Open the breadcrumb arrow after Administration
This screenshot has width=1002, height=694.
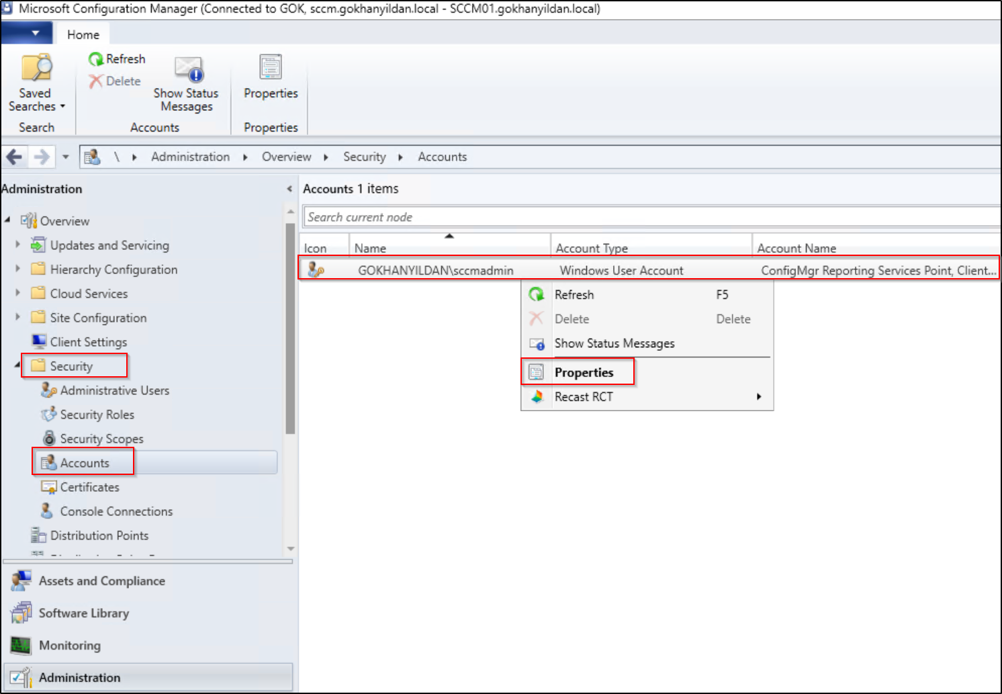pos(245,157)
